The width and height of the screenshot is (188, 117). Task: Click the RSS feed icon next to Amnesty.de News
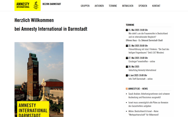coord(127,89)
